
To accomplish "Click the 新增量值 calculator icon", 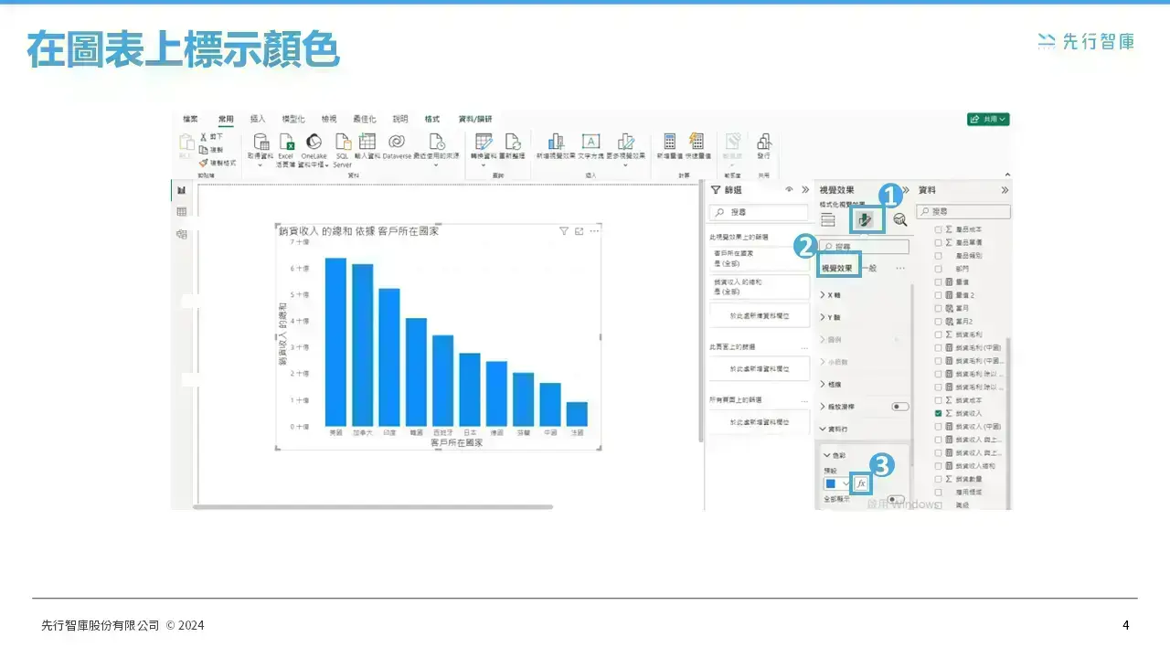I will (670, 142).
